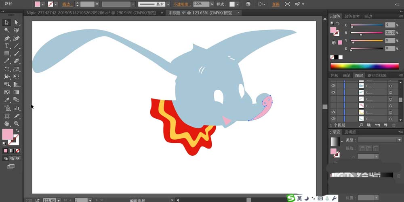Switch to 颜色参考 panel tab
Screen dimensions: 404x202
click(x=352, y=16)
